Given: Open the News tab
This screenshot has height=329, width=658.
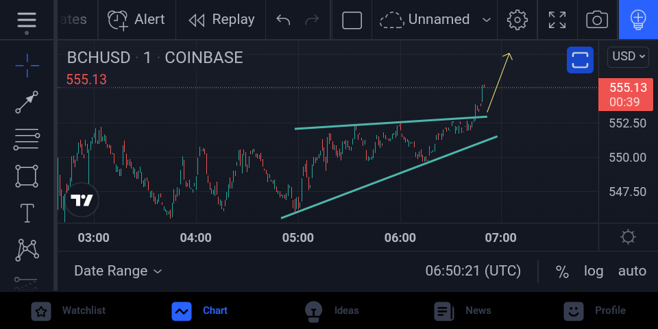Looking at the screenshot, I should 463,311.
